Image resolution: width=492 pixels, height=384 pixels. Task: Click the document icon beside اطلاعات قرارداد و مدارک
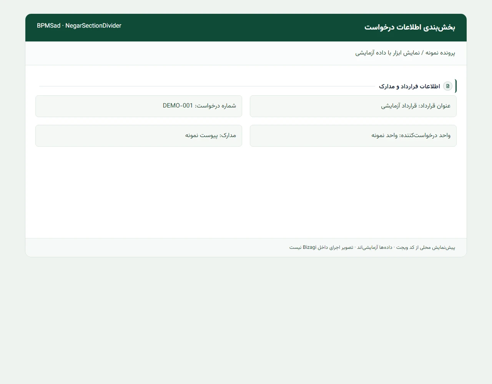coord(448,86)
